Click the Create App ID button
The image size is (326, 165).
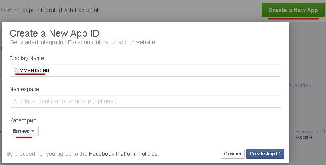(265, 154)
